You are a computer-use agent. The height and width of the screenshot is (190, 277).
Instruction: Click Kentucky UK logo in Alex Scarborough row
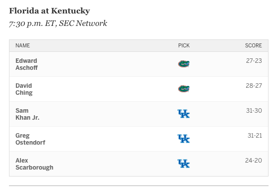pyautogui.click(x=184, y=164)
